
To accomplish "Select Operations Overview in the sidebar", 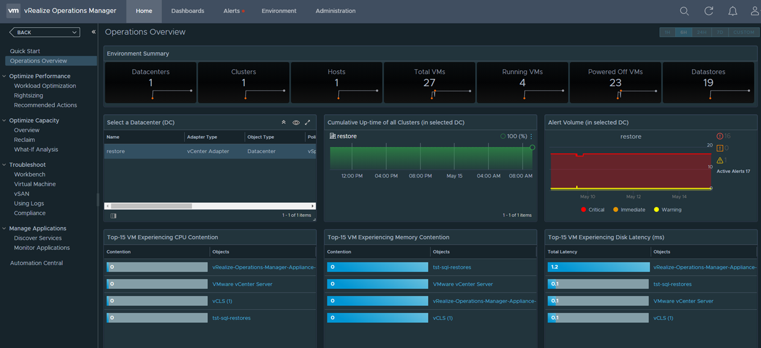I will [x=51, y=61].
